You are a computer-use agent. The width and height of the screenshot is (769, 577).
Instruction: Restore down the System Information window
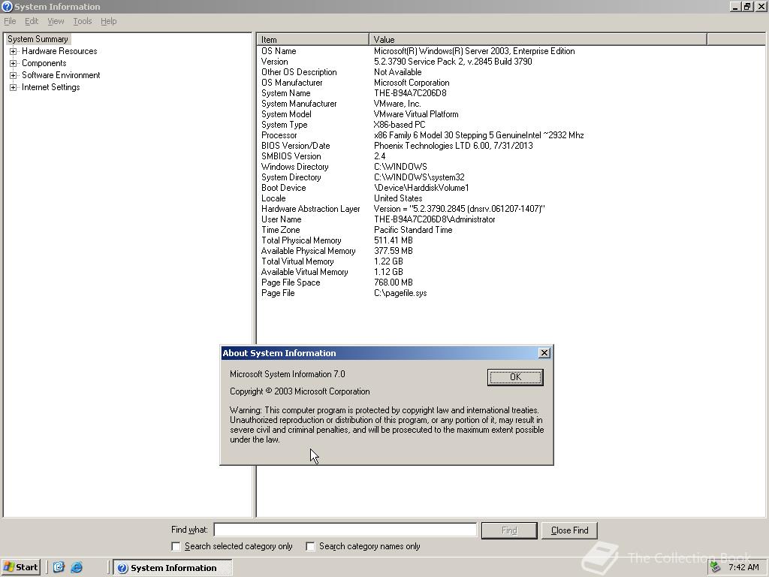pyautogui.click(x=747, y=6)
